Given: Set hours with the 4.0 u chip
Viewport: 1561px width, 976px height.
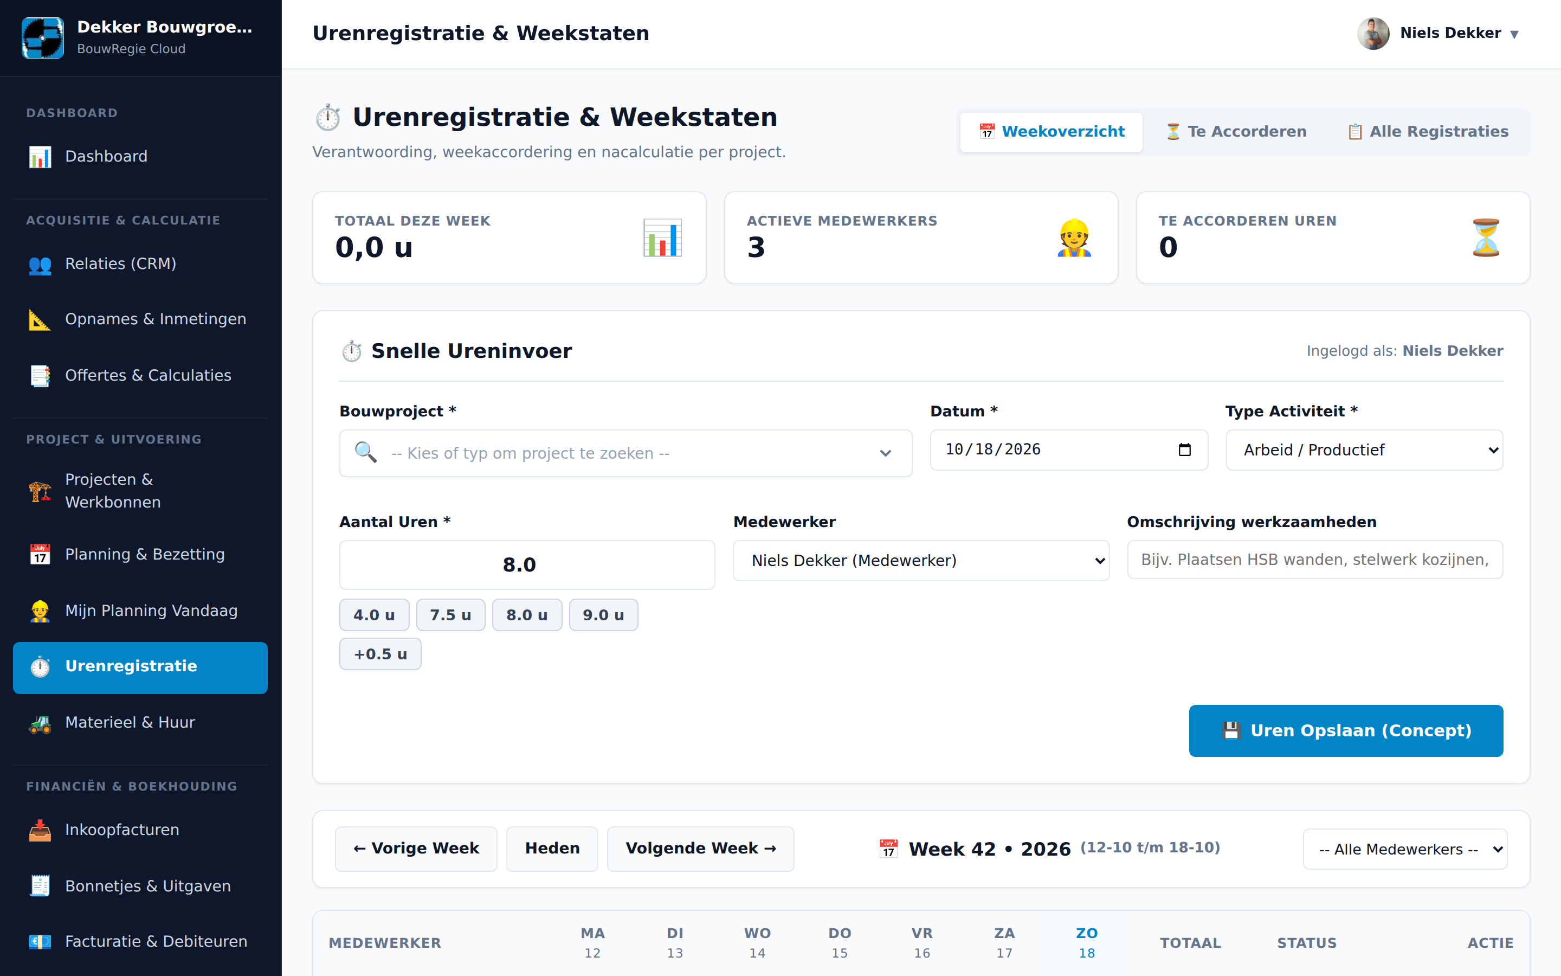Looking at the screenshot, I should point(374,614).
